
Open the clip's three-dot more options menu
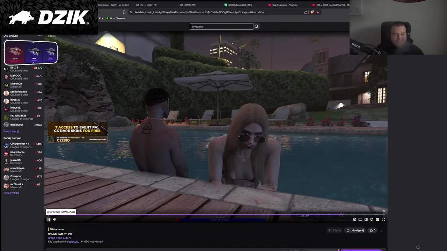pyautogui.click(x=381, y=230)
